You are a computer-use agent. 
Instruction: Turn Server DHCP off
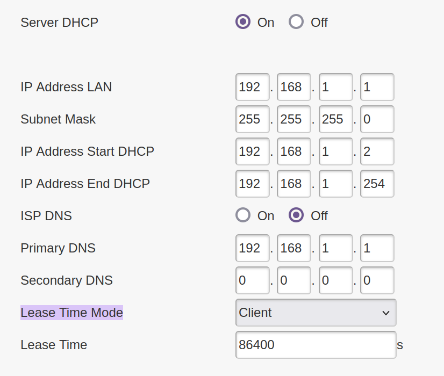coord(296,22)
